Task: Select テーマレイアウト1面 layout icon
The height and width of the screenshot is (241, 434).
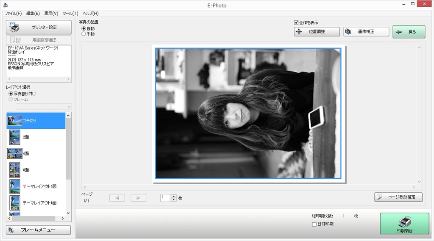Action: pyautogui.click(x=15, y=186)
